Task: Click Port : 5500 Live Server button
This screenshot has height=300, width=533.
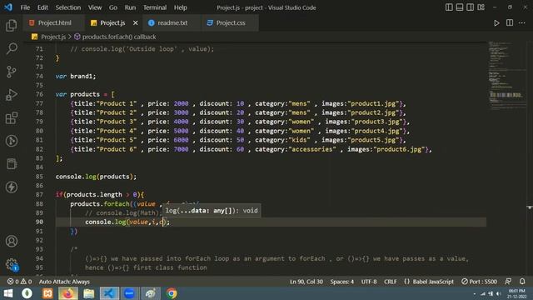Action: [480, 282]
